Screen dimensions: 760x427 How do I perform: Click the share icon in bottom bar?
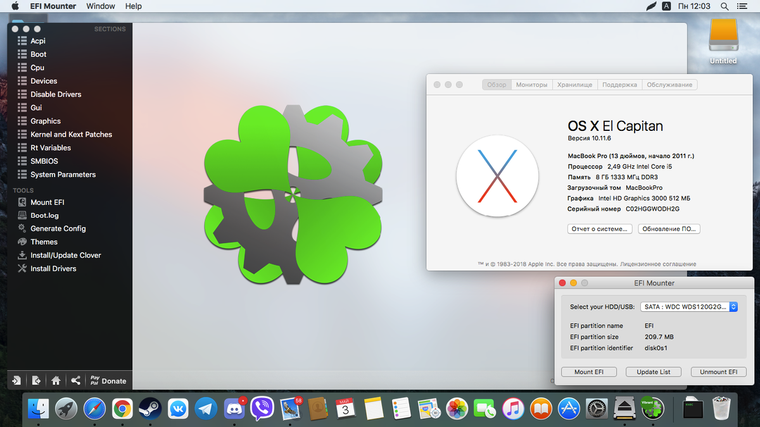click(x=75, y=381)
